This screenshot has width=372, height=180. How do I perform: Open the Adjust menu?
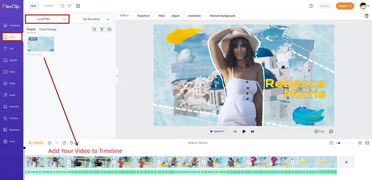[176, 16]
